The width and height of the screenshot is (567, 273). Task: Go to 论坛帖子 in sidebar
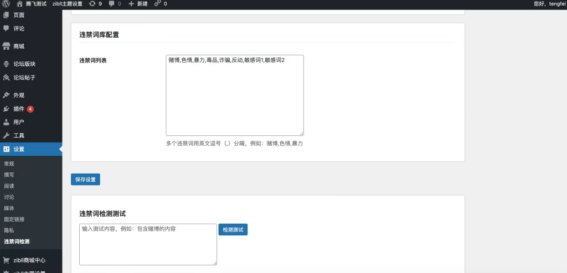(24, 77)
